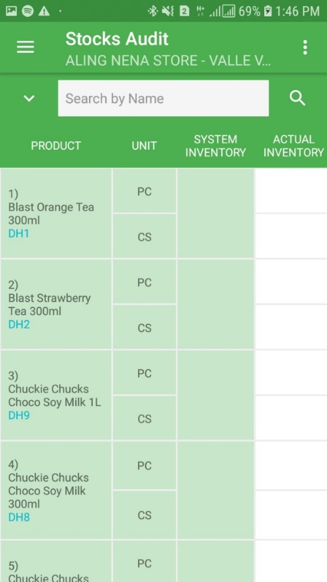This screenshot has width=327, height=582.
Task: Edit actual CS inventory for DH8 product
Action: click(x=291, y=515)
